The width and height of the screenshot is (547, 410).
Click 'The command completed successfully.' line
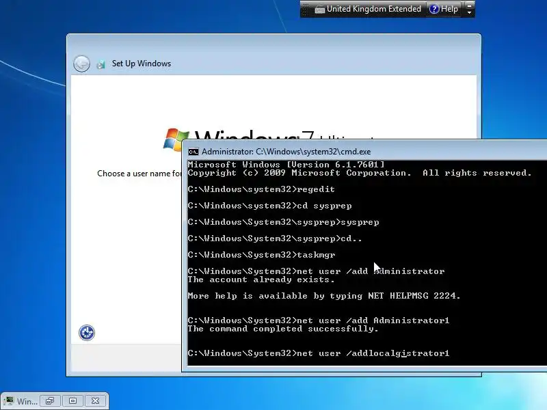(283, 329)
